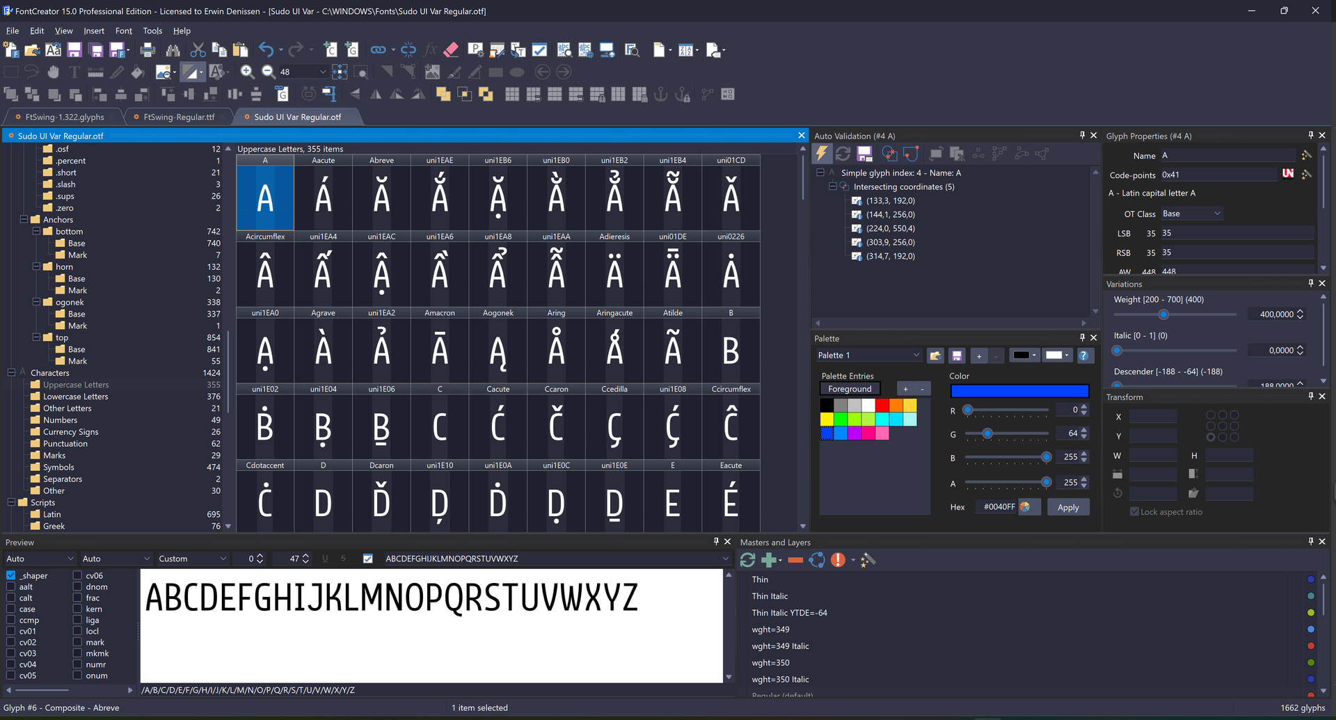Open the Font menu
Image resolution: width=1336 pixels, height=720 pixels.
[123, 31]
